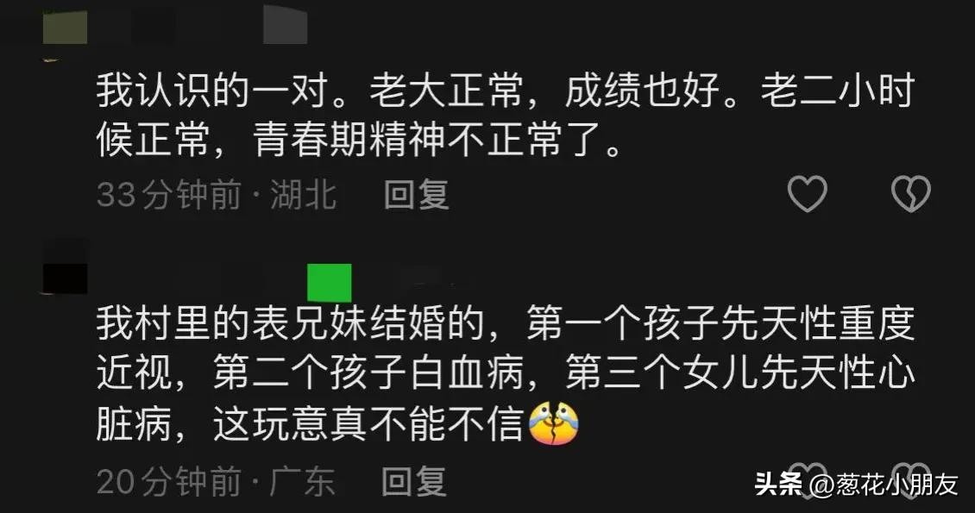Tap the 湖北 location label
The width and height of the screenshot is (975, 513).
coord(304,194)
